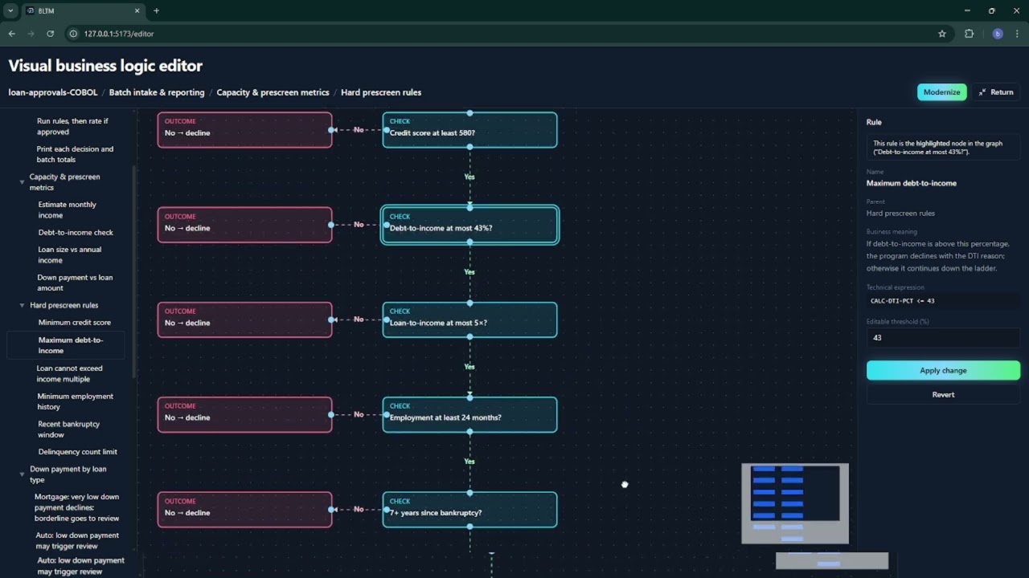Image resolution: width=1029 pixels, height=578 pixels.
Task: Select Delinquency count limit rule
Action: (x=77, y=452)
